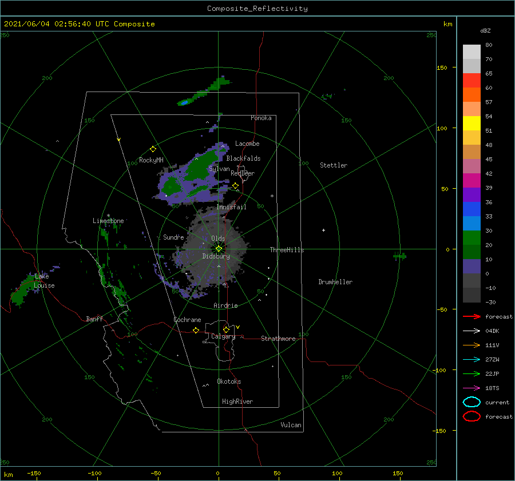Click the bright green 30 dBZ swatch
Viewport: 515px width, 481px height.
(472, 237)
